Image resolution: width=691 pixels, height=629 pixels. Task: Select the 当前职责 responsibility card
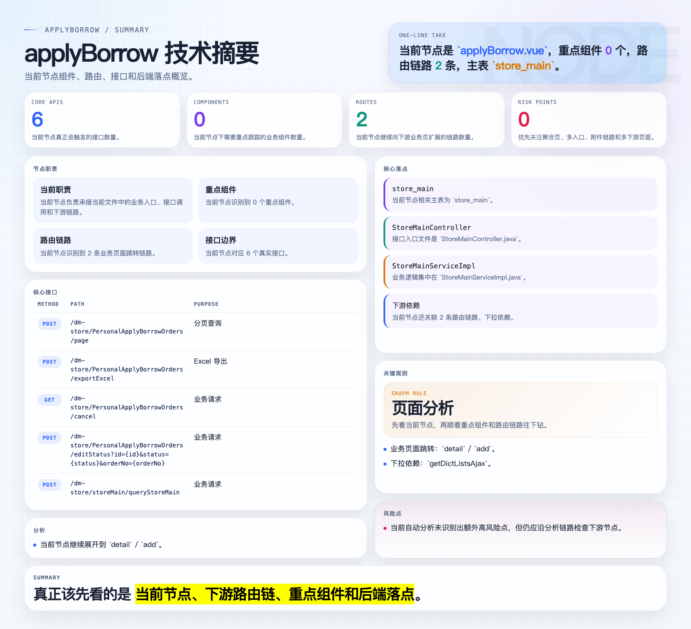113,200
